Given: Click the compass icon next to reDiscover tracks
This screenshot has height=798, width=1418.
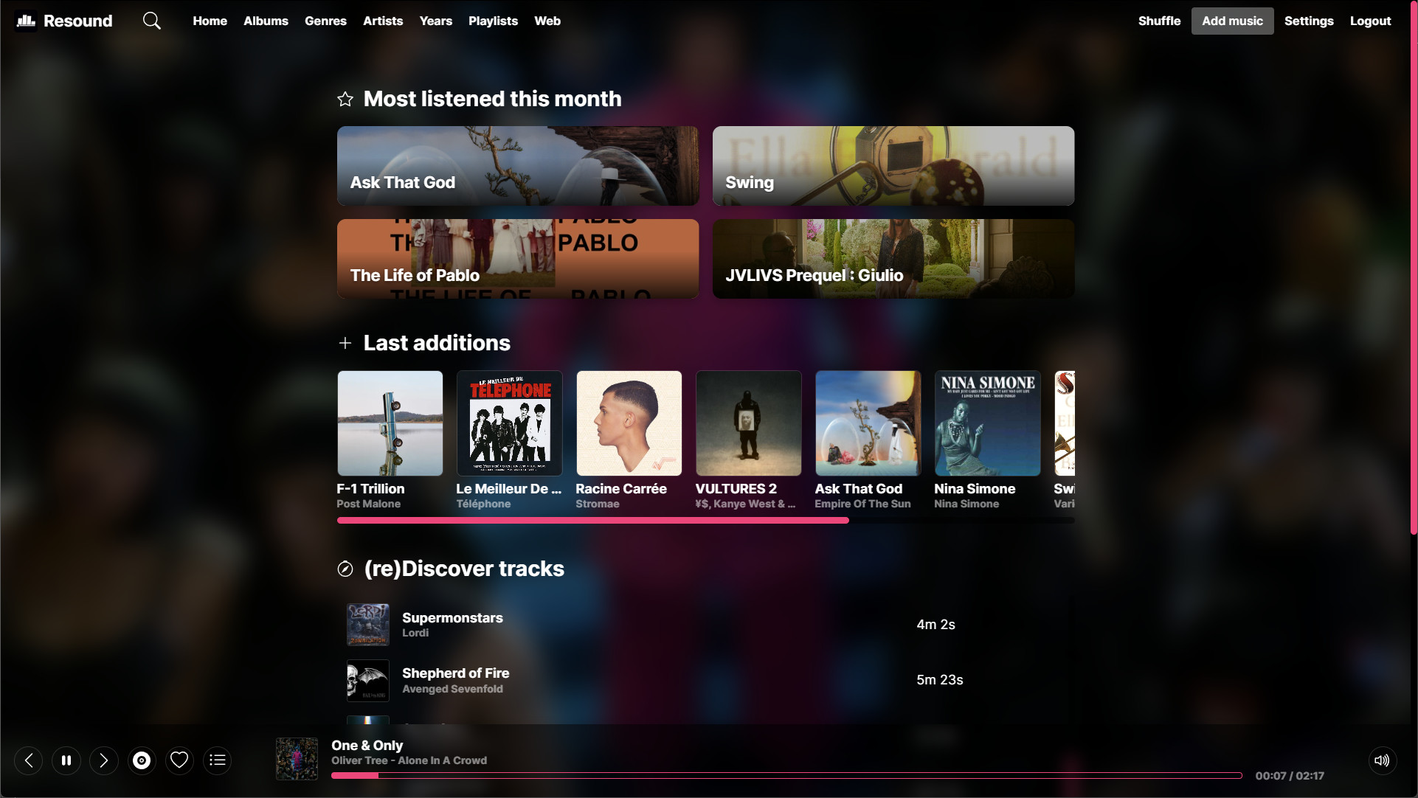Looking at the screenshot, I should [346, 567].
